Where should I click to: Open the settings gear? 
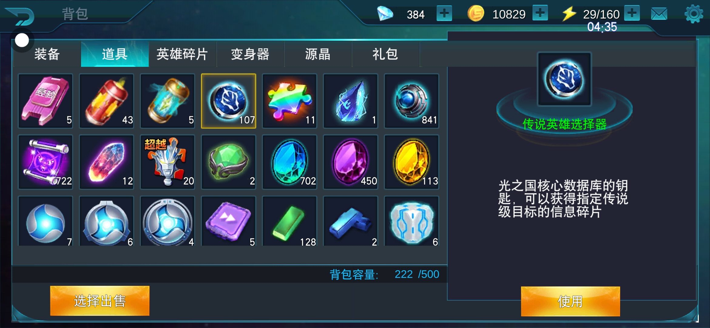[694, 14]
